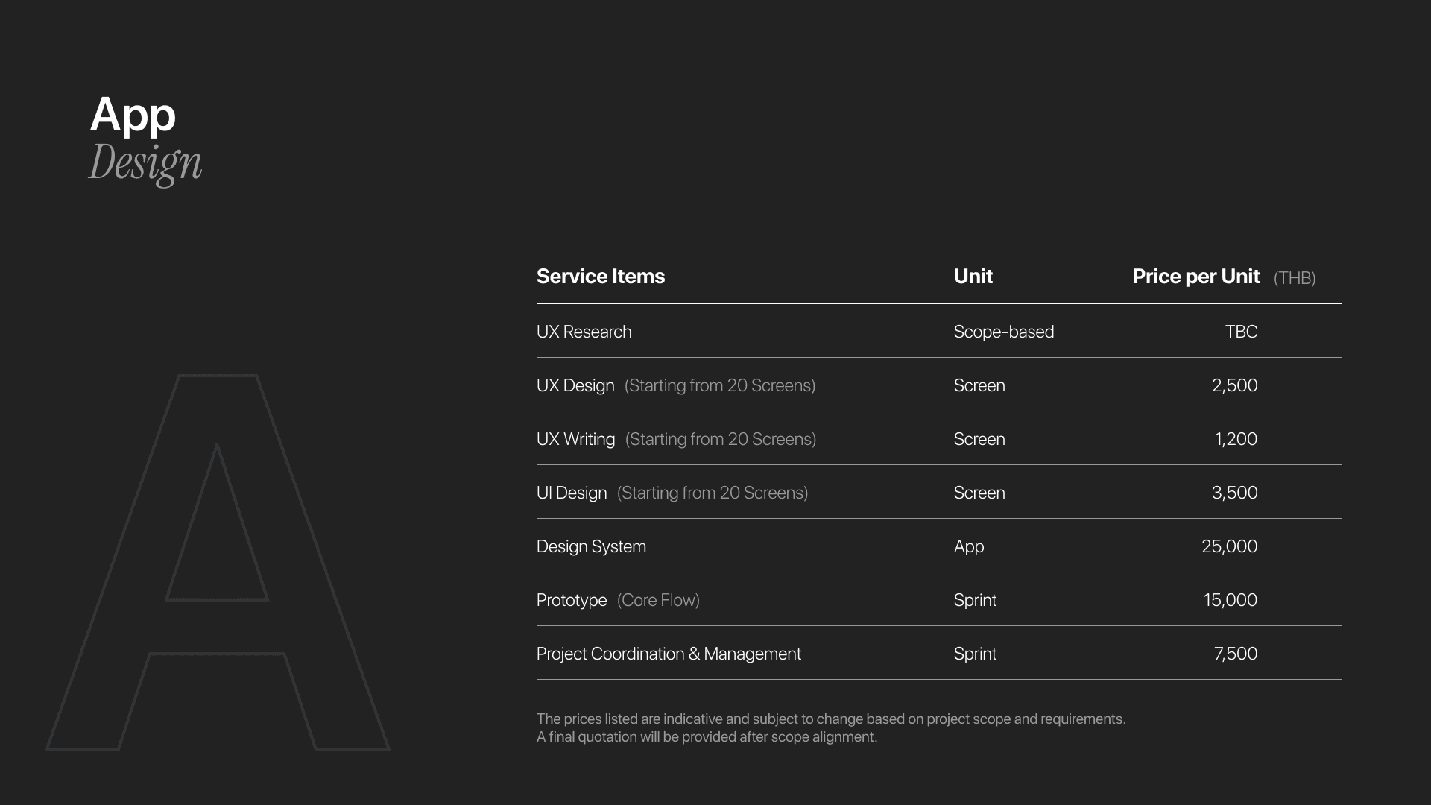This screenshot has height=805, width=1431.
Task: Select the UX Research row label
Action: point(584,332)
